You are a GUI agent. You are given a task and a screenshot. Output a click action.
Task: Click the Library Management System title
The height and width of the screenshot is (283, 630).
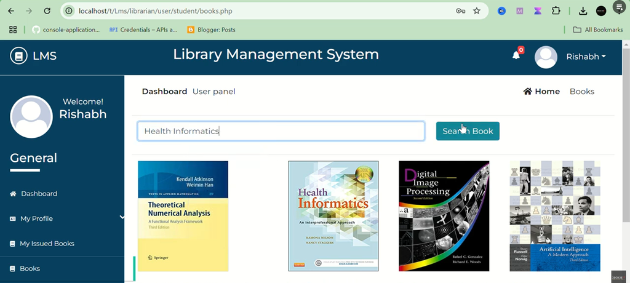click(x=276, y=54)
